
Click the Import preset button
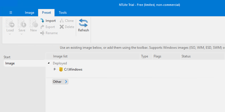(x=48, y=21)
